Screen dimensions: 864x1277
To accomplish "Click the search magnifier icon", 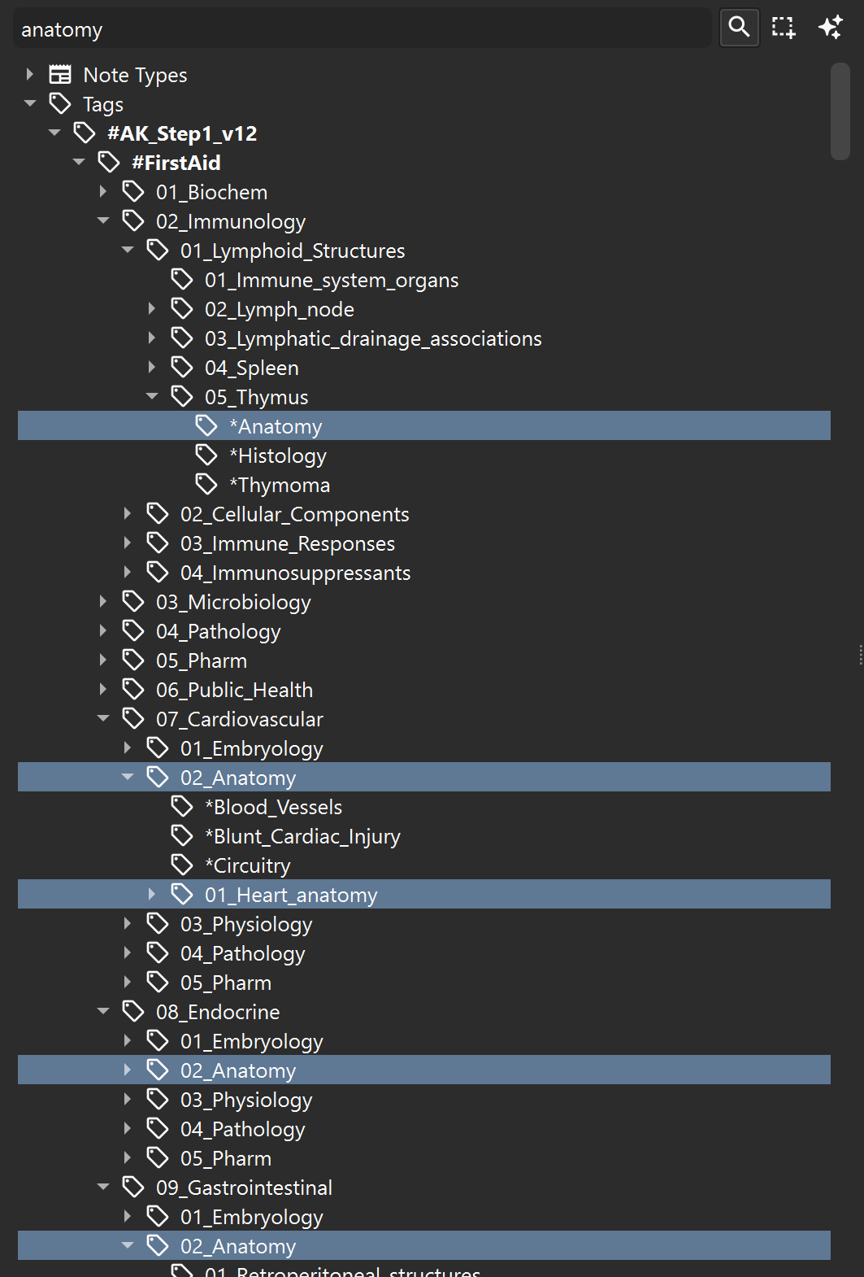I will 739,28.
